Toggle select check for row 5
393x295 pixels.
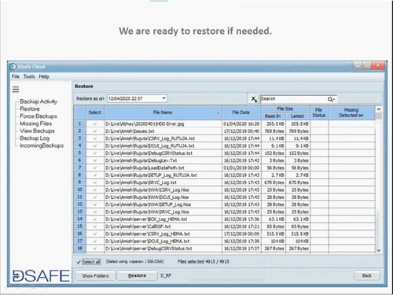point(95,153)
